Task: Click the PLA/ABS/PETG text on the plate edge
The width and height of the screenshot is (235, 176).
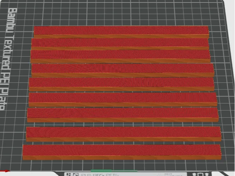Action: pos(100,175)
